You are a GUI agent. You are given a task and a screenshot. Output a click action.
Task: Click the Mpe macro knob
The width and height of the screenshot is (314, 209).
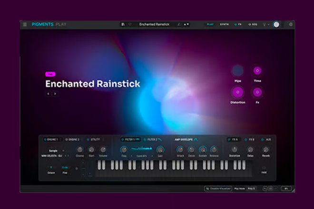pos(238,71)
